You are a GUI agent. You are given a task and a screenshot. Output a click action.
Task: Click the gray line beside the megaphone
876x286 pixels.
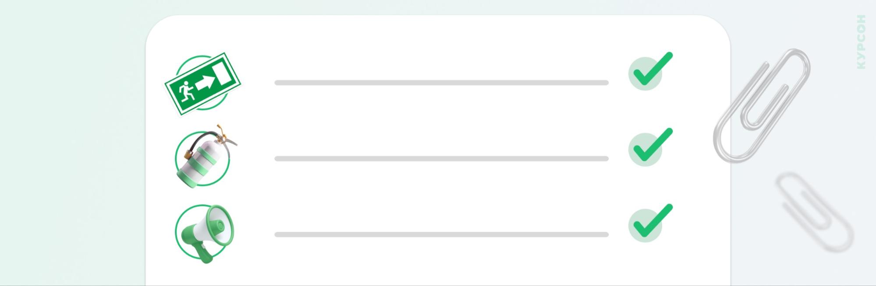point(441,235)
